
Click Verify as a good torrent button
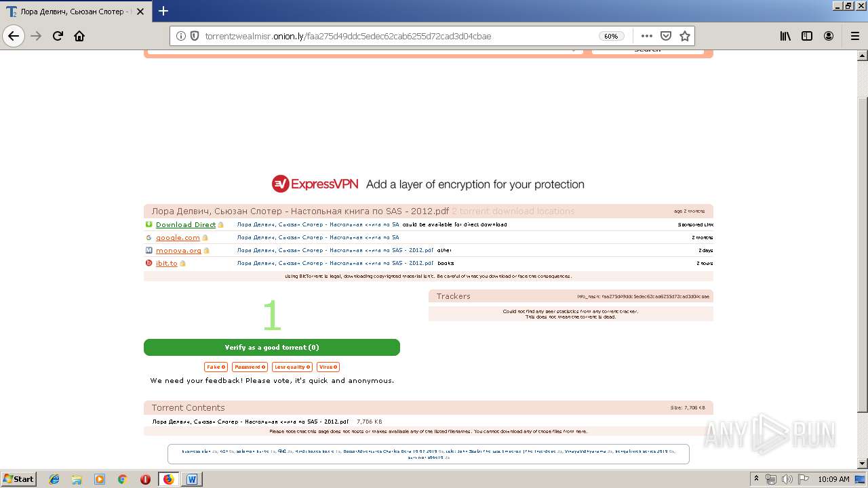tap(272, 347)
